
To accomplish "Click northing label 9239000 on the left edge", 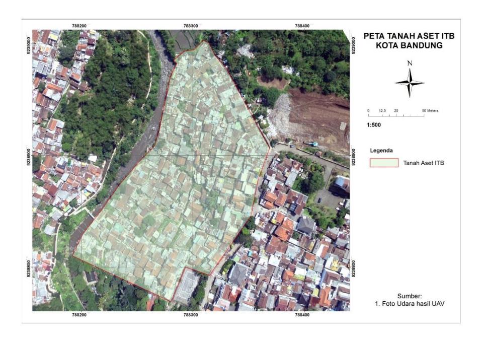I will pos(29,45).
